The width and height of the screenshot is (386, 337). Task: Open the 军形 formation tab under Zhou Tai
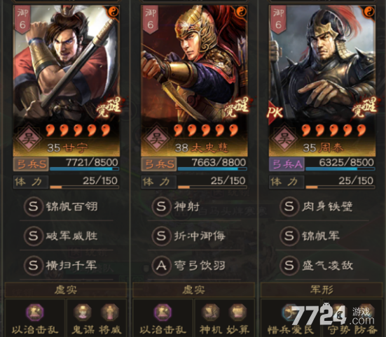322,290
